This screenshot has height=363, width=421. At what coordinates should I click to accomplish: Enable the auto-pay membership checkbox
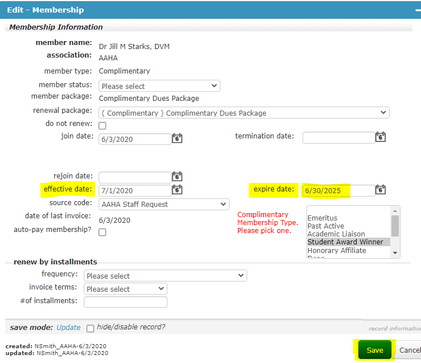coord(103,233)
